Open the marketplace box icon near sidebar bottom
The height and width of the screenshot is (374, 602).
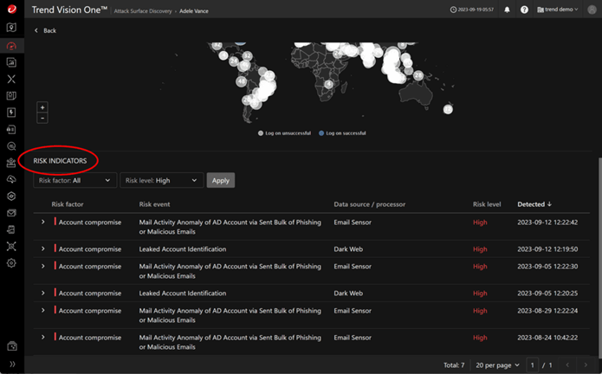(12, 346)
